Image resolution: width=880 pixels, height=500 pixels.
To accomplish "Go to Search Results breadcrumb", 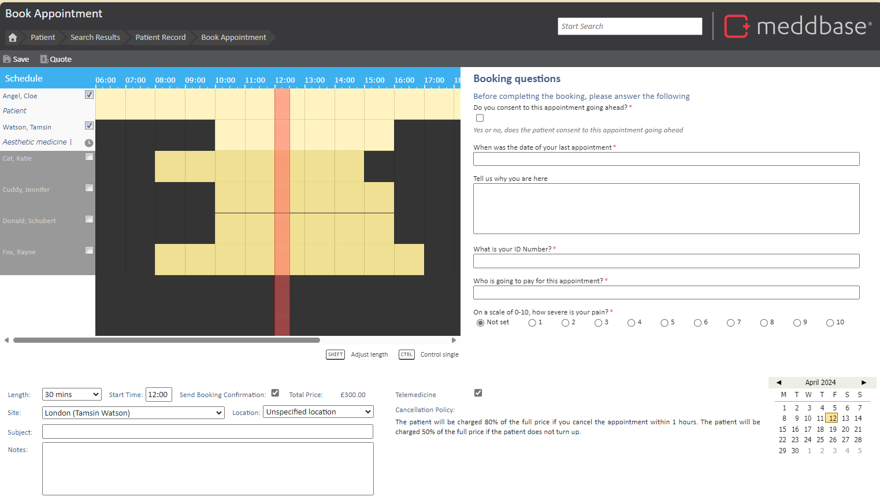I will point(95,38).
